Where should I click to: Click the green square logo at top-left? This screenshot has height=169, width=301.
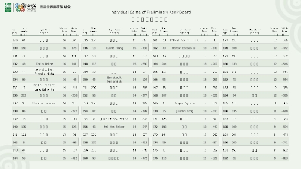pyautogui.click(x=7, y=7)
